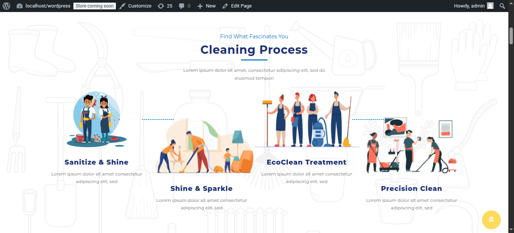Click the updates icon showing 25
This screenshot has width=514, height=233.
point(165,6)
